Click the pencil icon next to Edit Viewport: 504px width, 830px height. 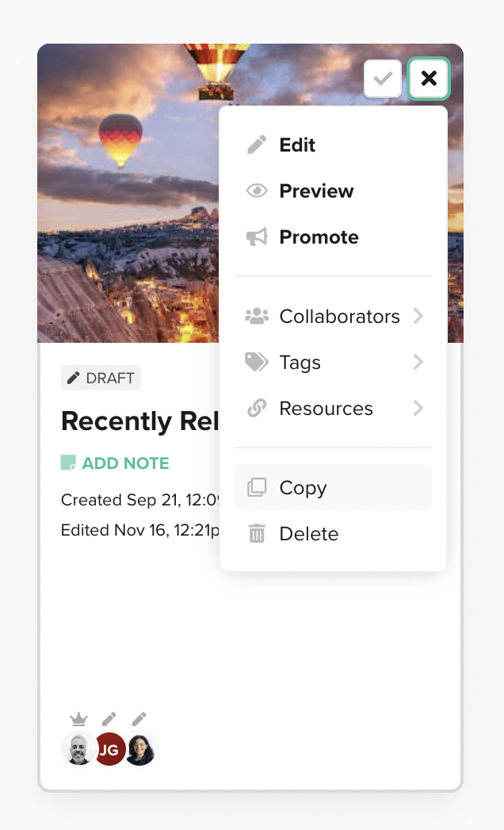[x=257, y=144]
